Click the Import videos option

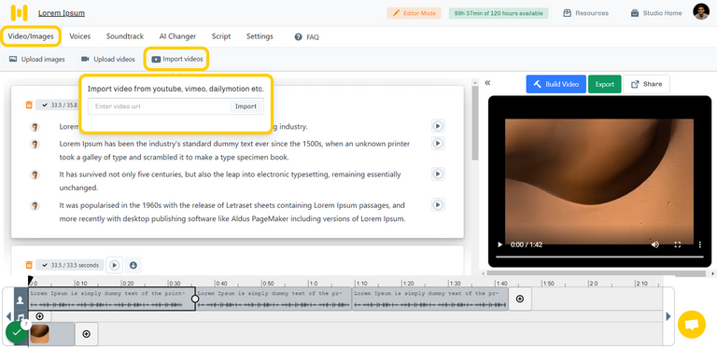tap(177, 59)
